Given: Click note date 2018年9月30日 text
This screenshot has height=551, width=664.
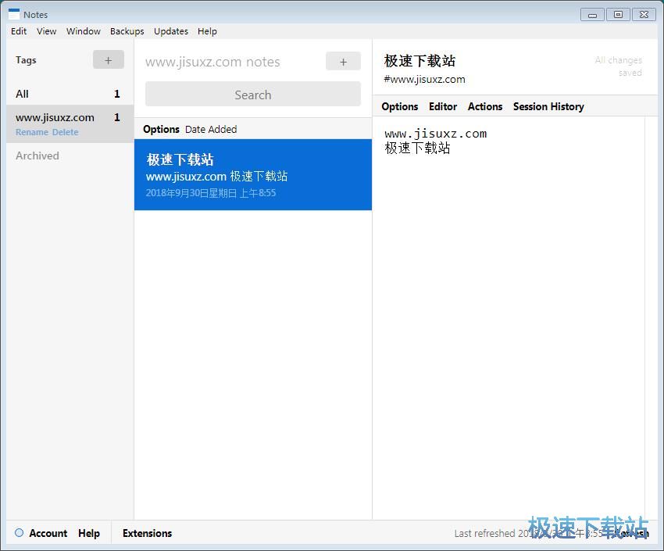Looking at the screenshot, I should pos(211,193).
